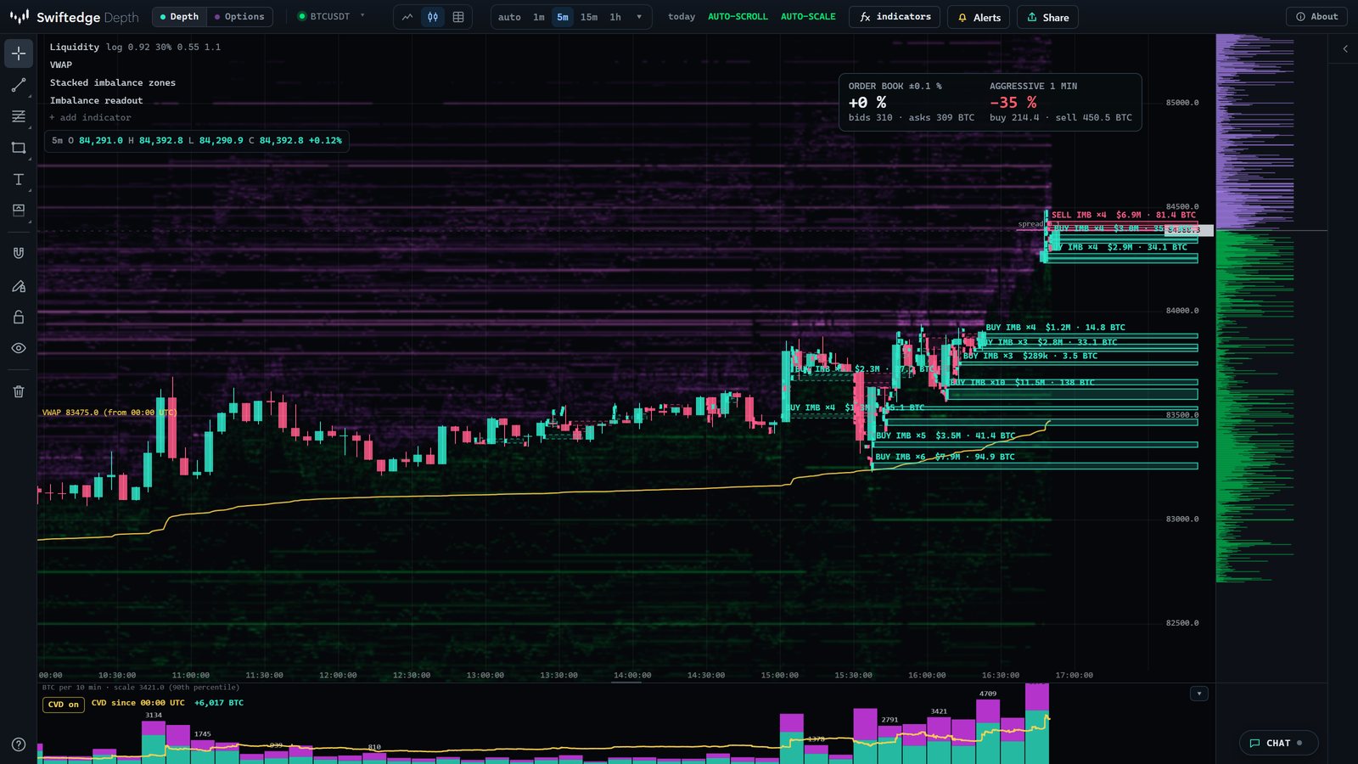Select the crosshair cursor tool
The width and height of the screenshot is (1358, 764).
[x=19, y=53]
